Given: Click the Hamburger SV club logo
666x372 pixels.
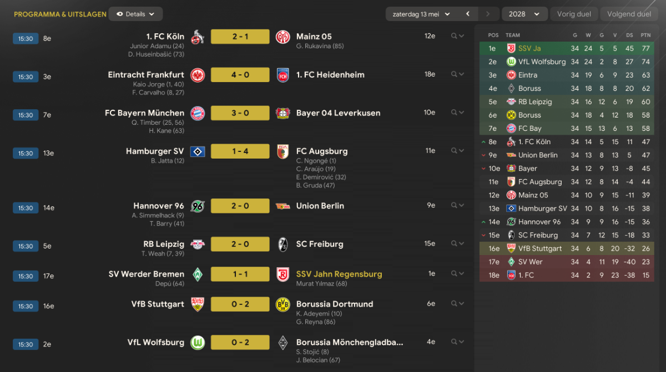Looking at the screenshot, I should 197,151.
